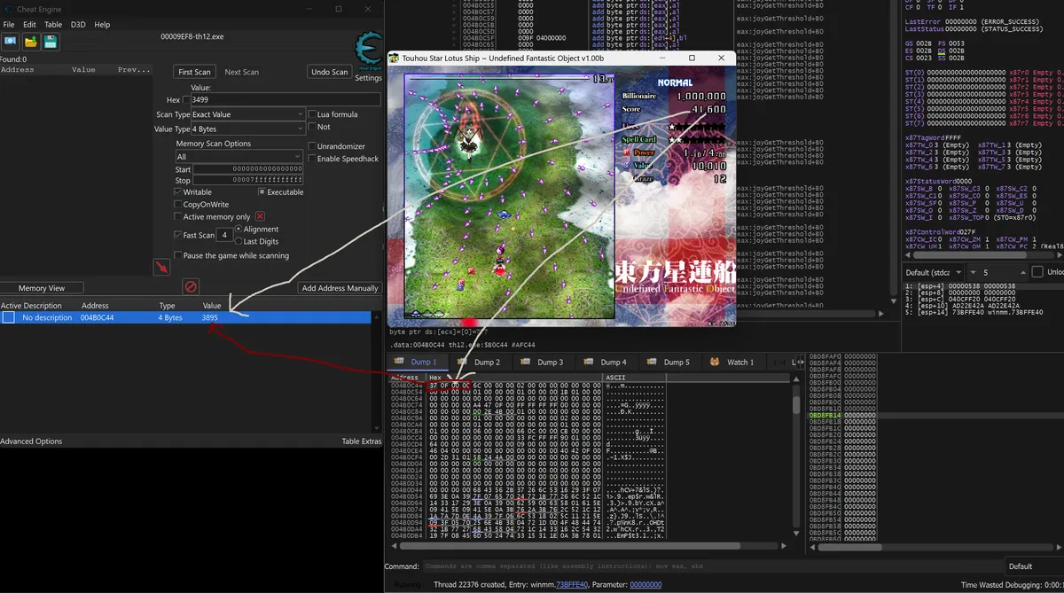1064x593 pixels.
Task: Click the fox icon on Watch 1 tab
Action: pyautogui.click(x=715, y=362)
